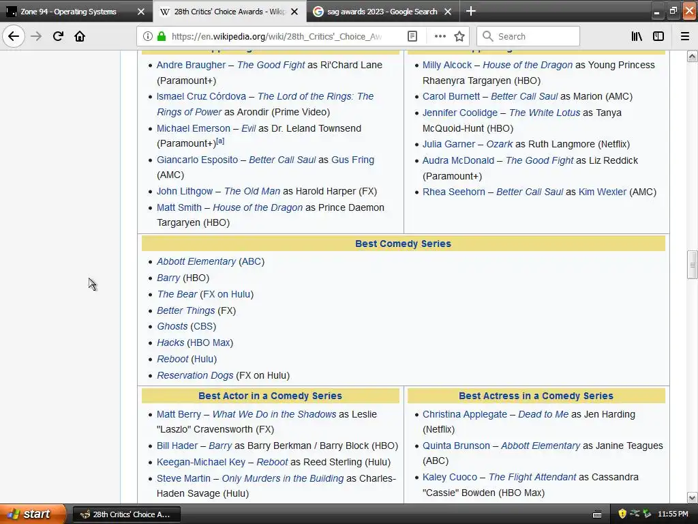Show site information icon in address bar
The width and height of the screenshot is (698, 524).
point(148,36)
